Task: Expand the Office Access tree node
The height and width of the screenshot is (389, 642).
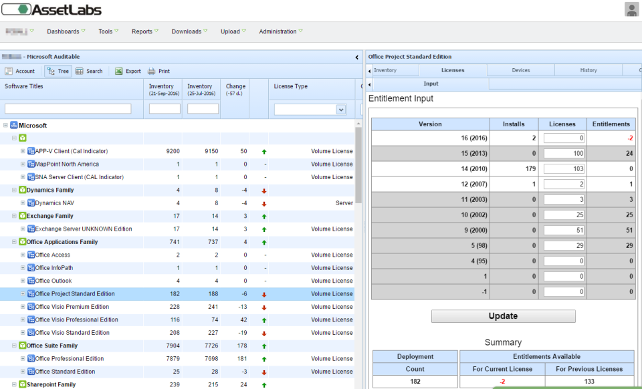Action: 23,255
